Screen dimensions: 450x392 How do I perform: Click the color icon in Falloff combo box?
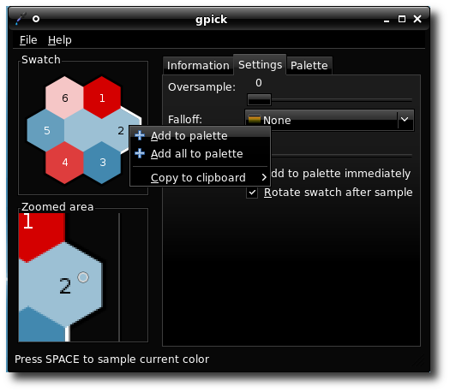click(255, 120)
